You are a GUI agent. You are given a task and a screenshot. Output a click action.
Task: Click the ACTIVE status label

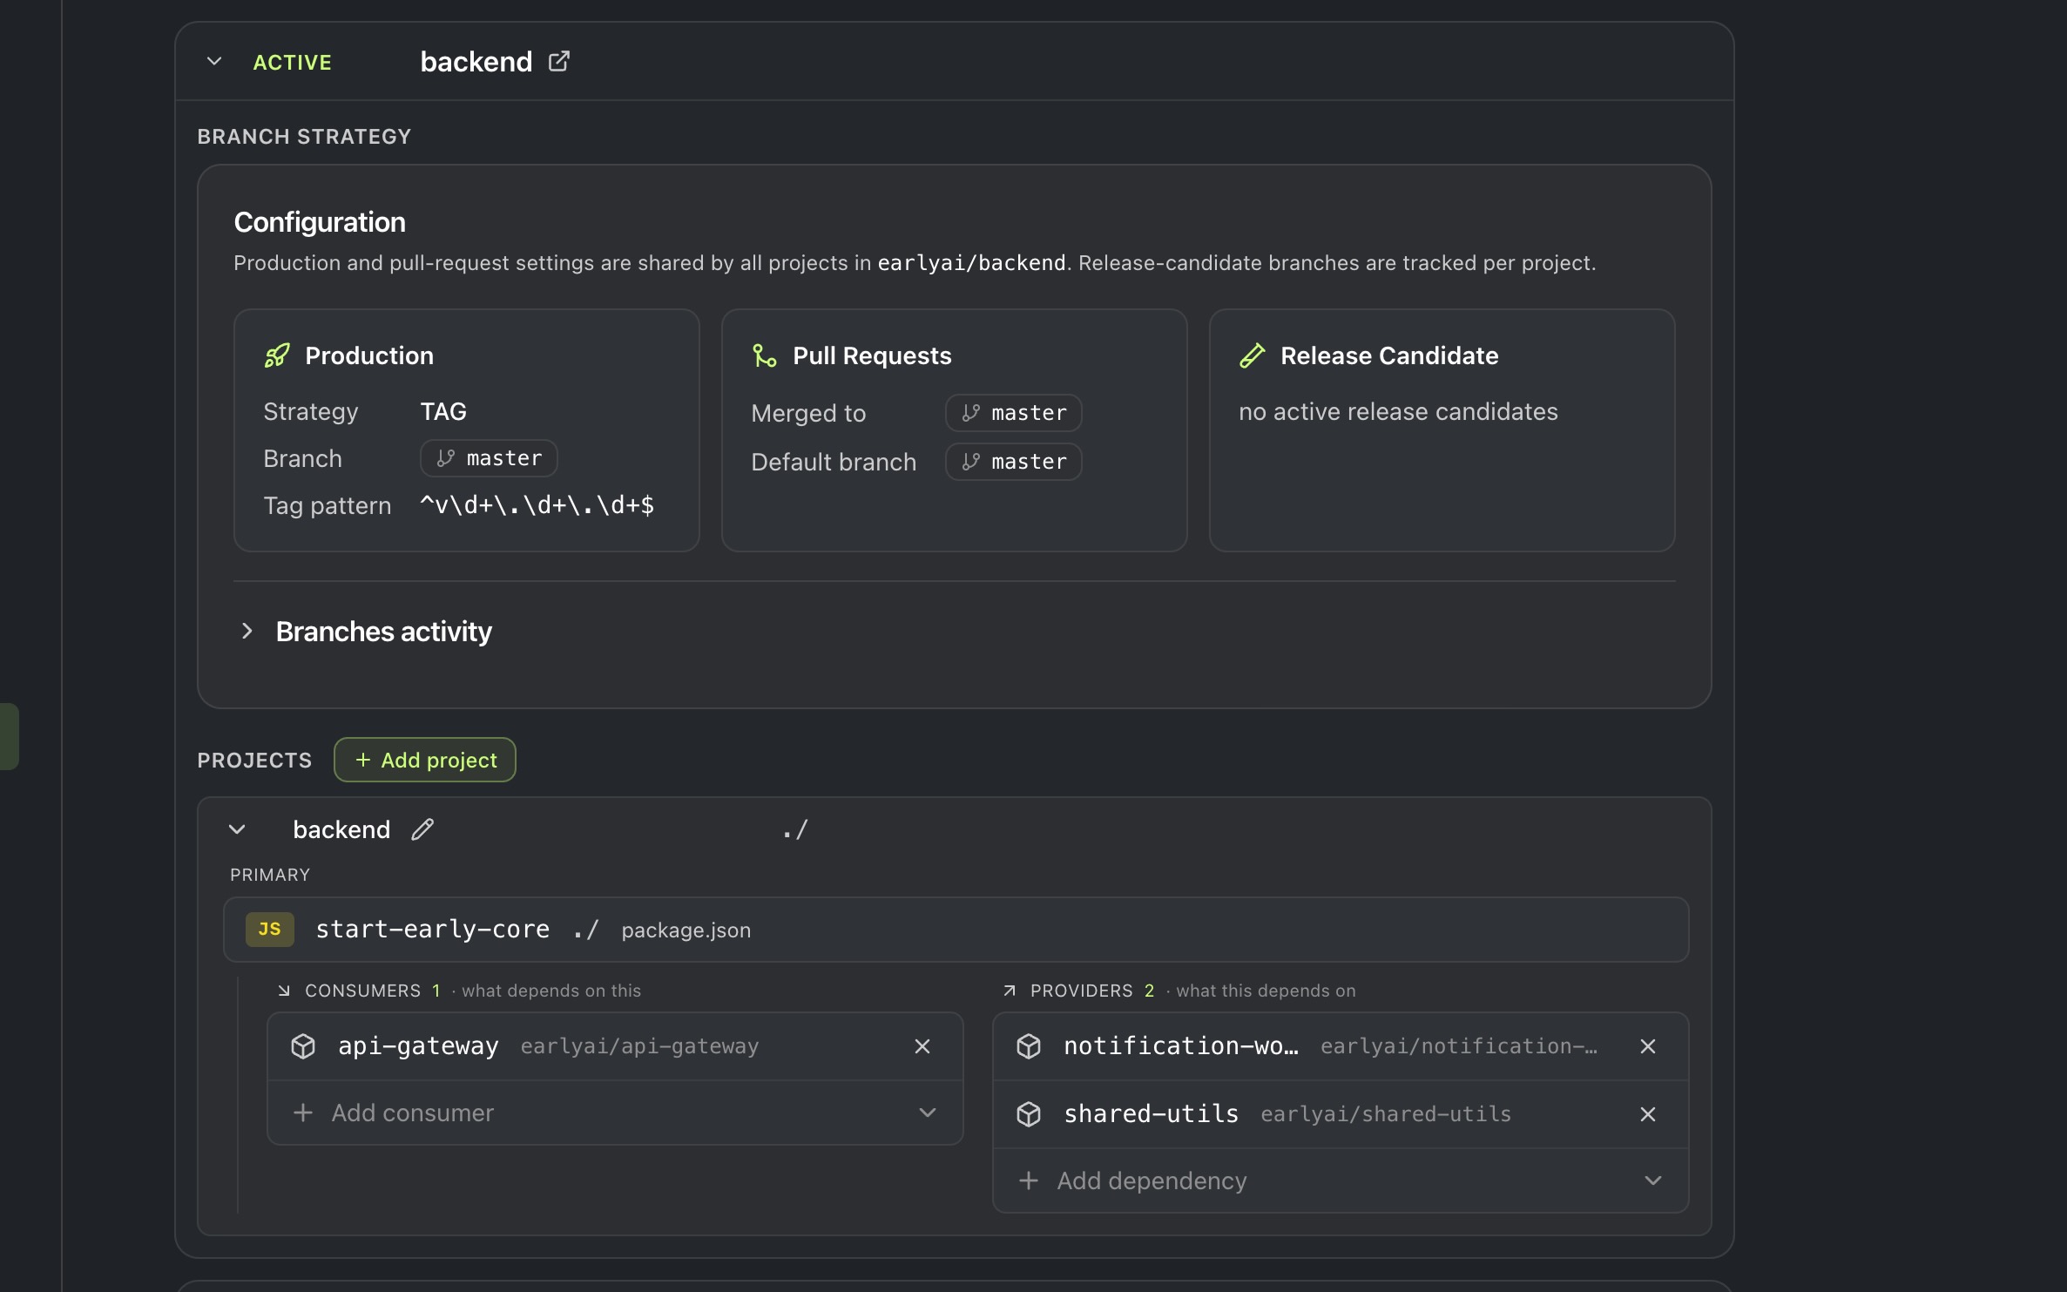293,63
